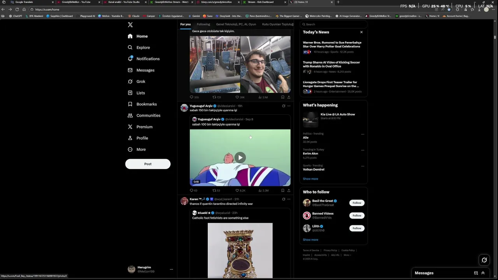The height and width of the screenshot is (280, 498).
Task: Open Messages in the sidebar
Action: [x=141, y=70]
